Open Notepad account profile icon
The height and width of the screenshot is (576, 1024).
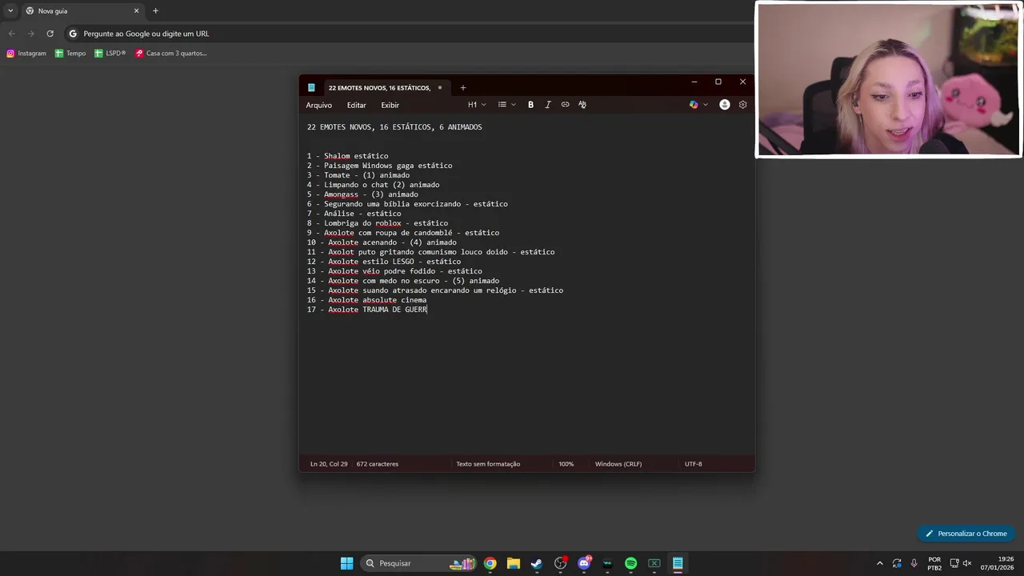pyautogui.click(x=725, y=105)
